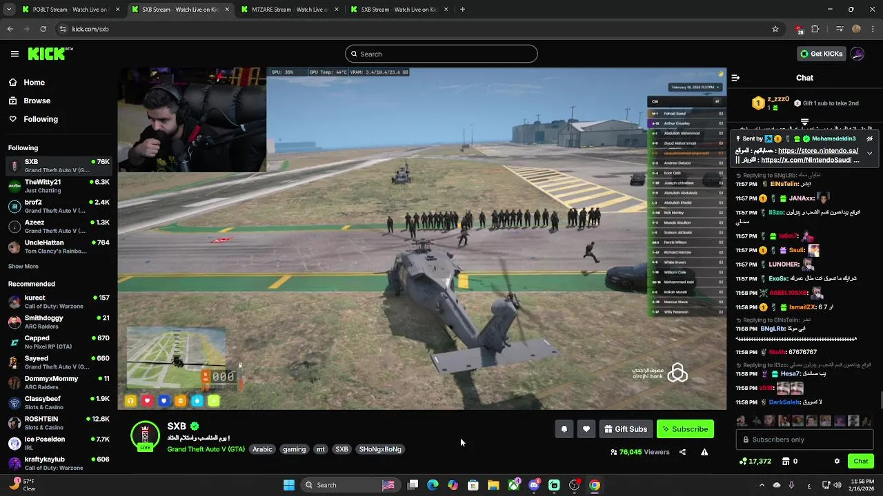Open ROSHTEIN recommended channel
This screenshot has width=883, height=496.
click(x=59, y=423)
